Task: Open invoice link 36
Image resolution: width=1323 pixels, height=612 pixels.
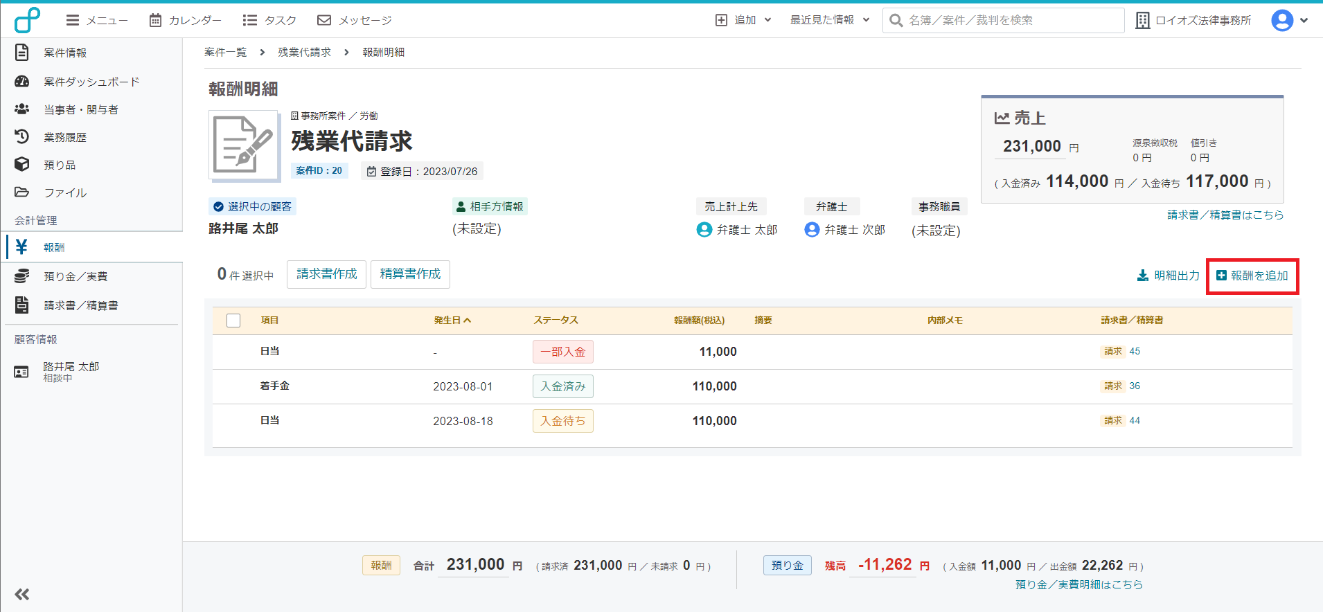Action: point(1135,386)
